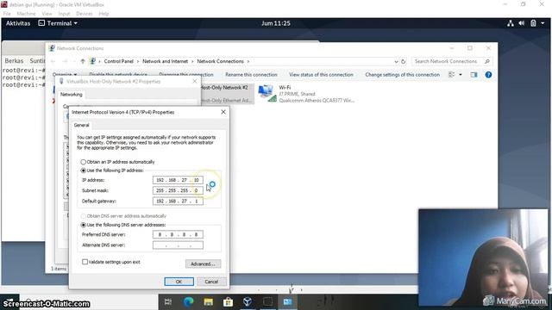552x310 pixels.
Task: Open VirtualBox Help menu
Action: click(x=103, y=14)
